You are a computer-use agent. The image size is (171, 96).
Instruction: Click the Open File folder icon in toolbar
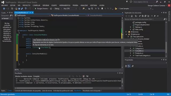[x=16, y=9]
